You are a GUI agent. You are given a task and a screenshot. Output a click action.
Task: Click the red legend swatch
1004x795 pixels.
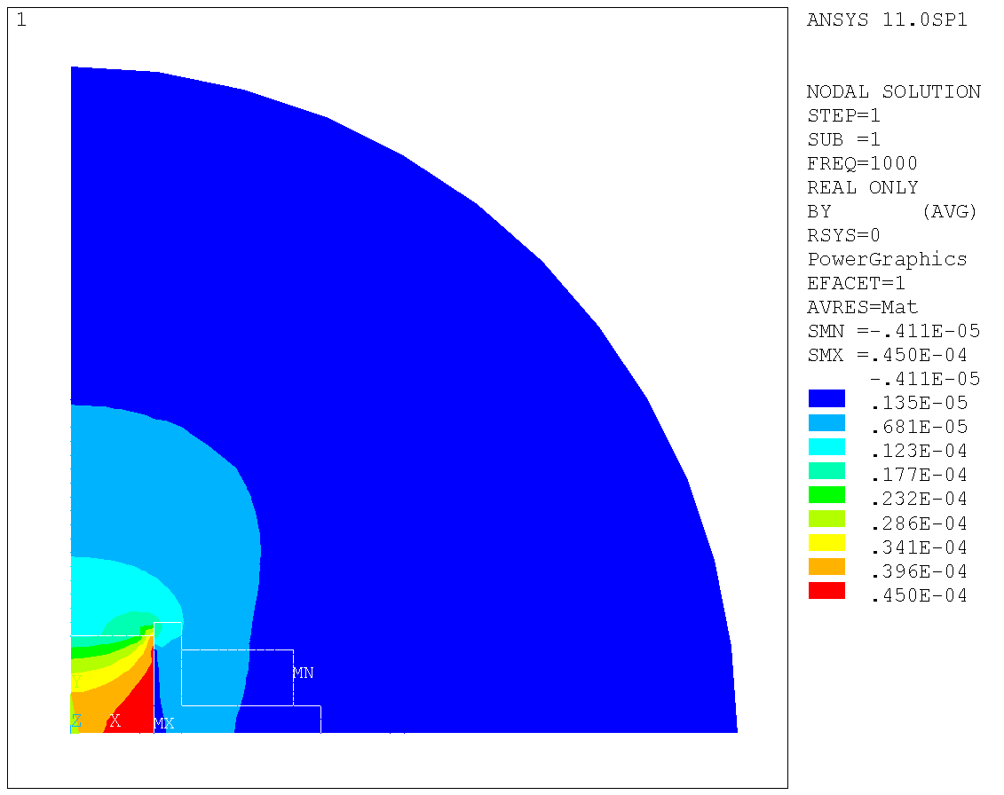(826, 591)
